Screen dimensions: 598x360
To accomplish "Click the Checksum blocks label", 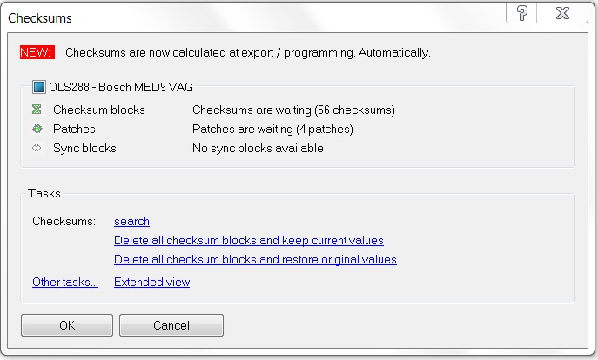I will click(x=99, y=110).
